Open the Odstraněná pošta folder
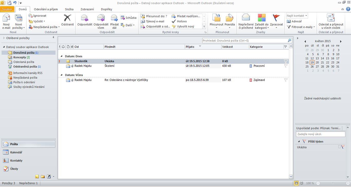Viewport: 351px width, 187px height. point(25,67)
